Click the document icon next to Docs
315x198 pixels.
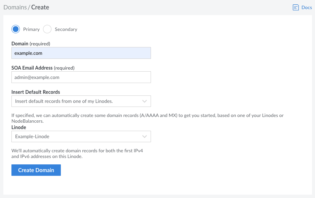click(x=296, y=7)
